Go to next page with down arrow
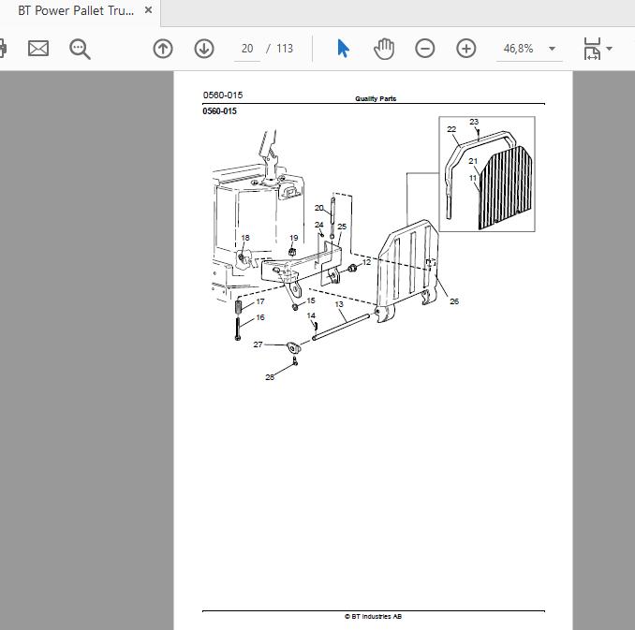The height and width of the screenshot is (630, 635). pos(204,49)
